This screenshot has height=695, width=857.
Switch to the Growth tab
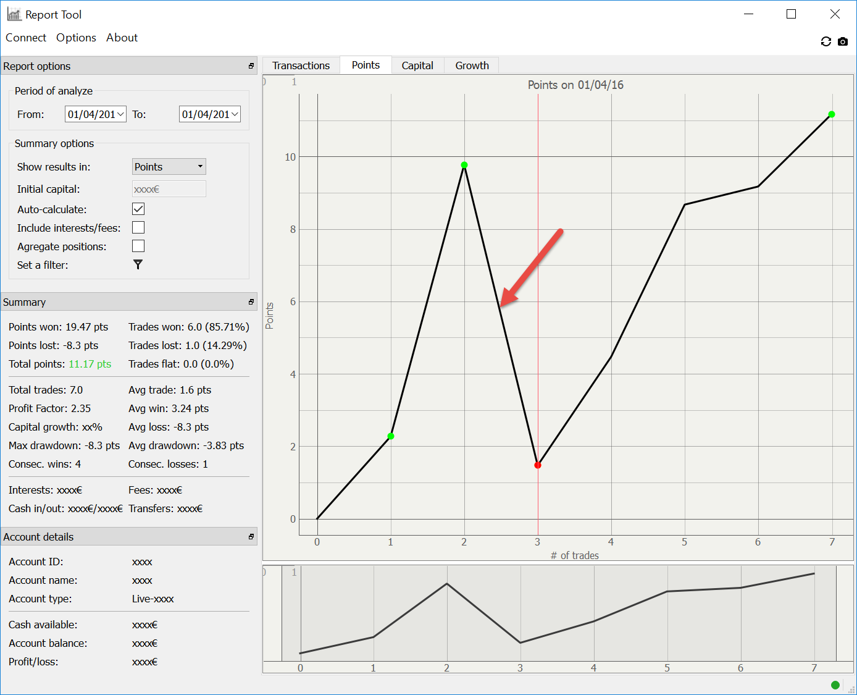click(472, 65)
